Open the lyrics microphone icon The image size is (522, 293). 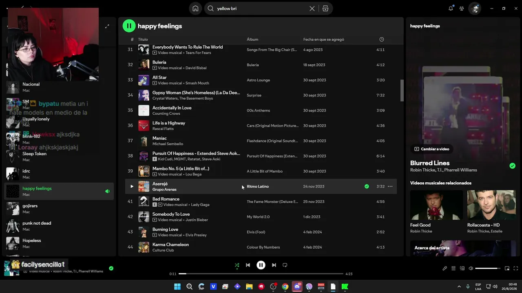point(445,269)
